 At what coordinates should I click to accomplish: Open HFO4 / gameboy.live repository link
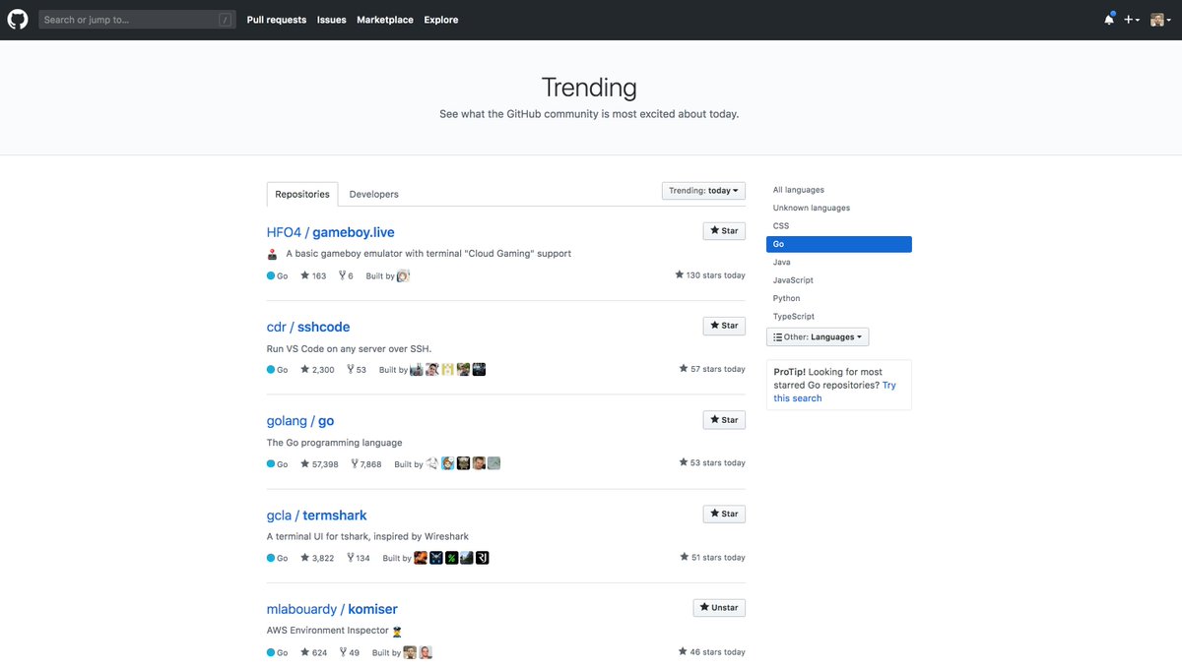(x=331, y=232)
